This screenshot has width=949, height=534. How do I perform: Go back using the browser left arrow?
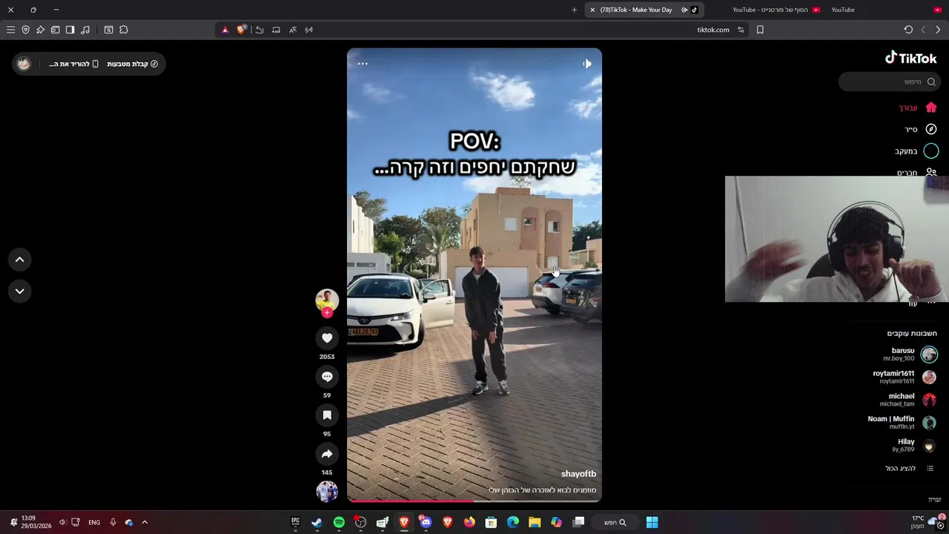pyautogui.click(x=923, y=30)
